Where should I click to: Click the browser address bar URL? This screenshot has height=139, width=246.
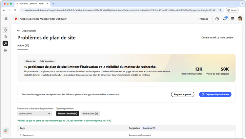120,10
